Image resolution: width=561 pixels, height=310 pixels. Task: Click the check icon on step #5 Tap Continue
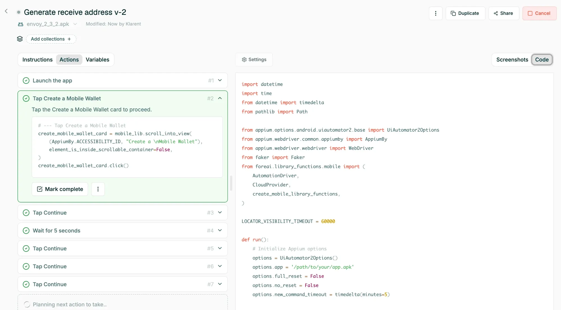point(26,249)
